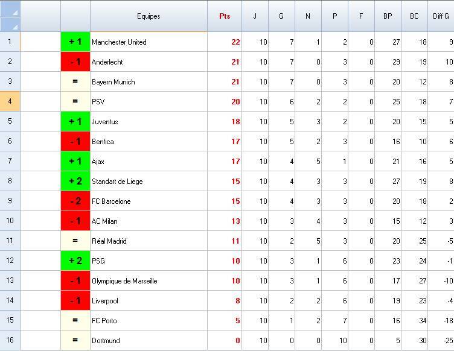454x351 pixels.
Task: Click the Equipes column header
Action: (149, 16)
